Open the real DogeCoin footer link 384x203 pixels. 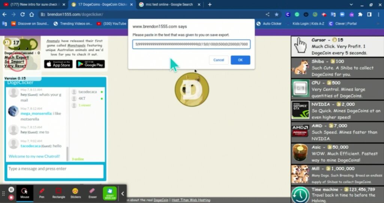tap(161, 200)
